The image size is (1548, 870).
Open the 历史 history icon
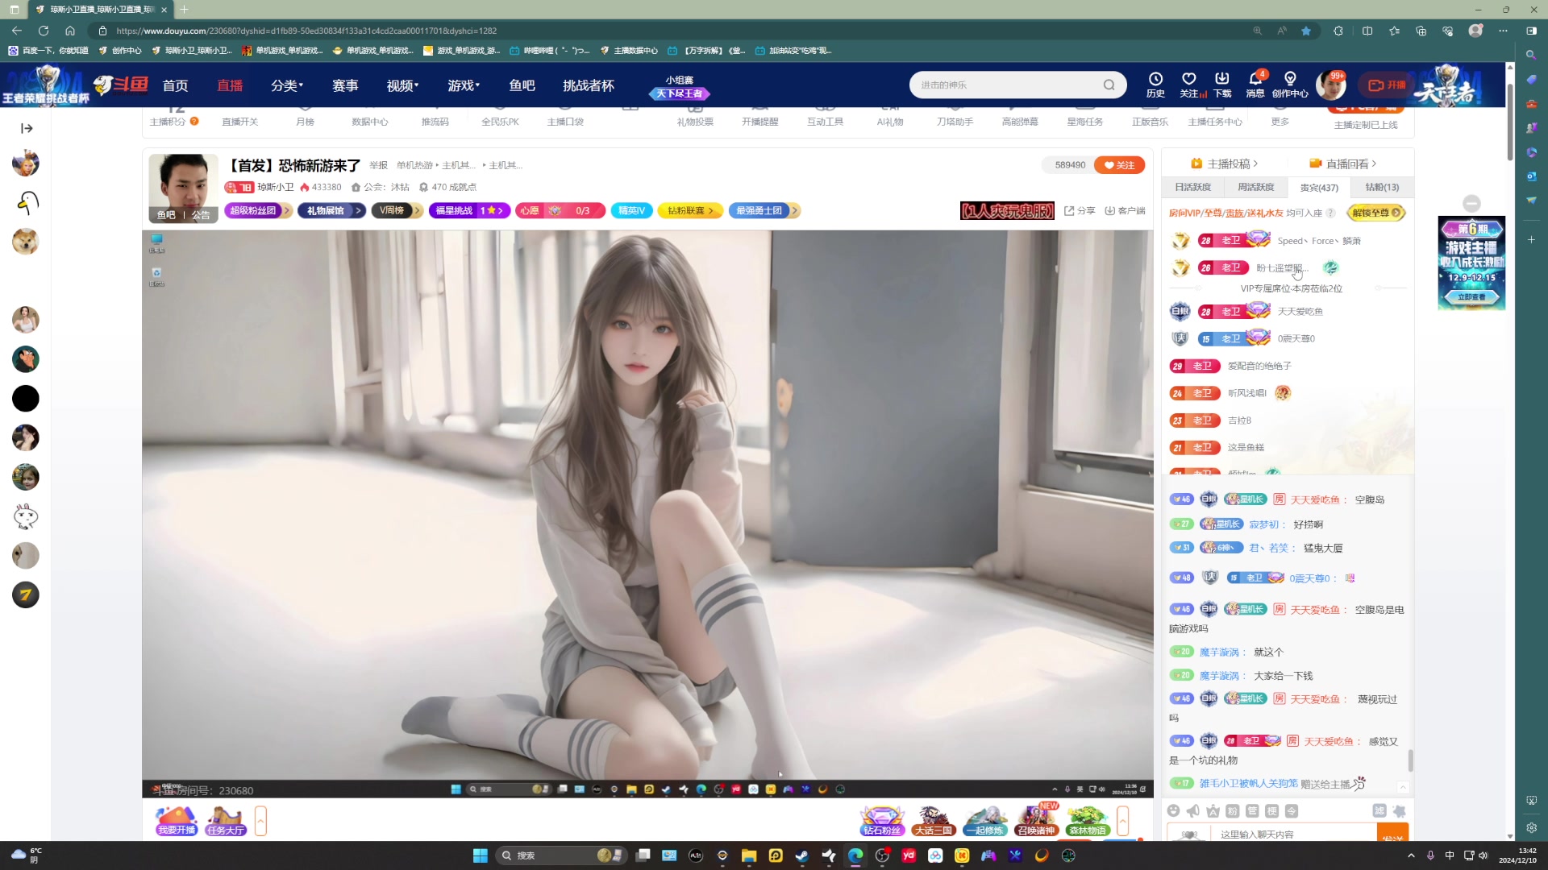(x=1155, y=84)
